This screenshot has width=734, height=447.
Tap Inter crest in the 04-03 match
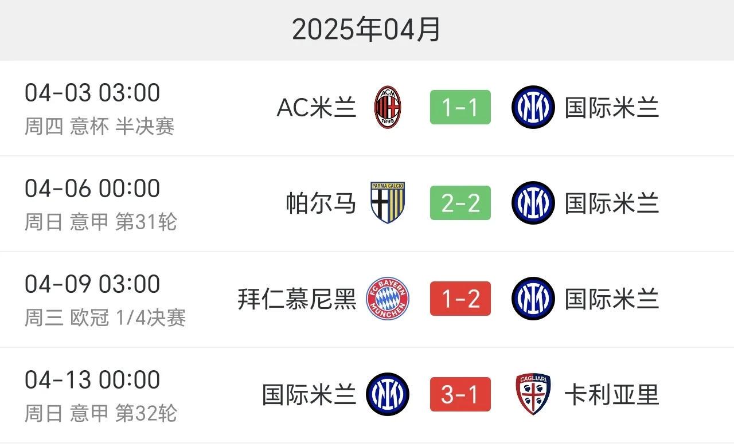[x=533, y=107]
